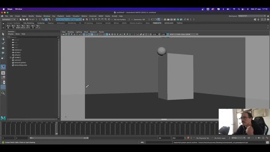Toggle viewport color management swatch button
The width and height of the screenshot is (270, 152).
pos(168,34)
